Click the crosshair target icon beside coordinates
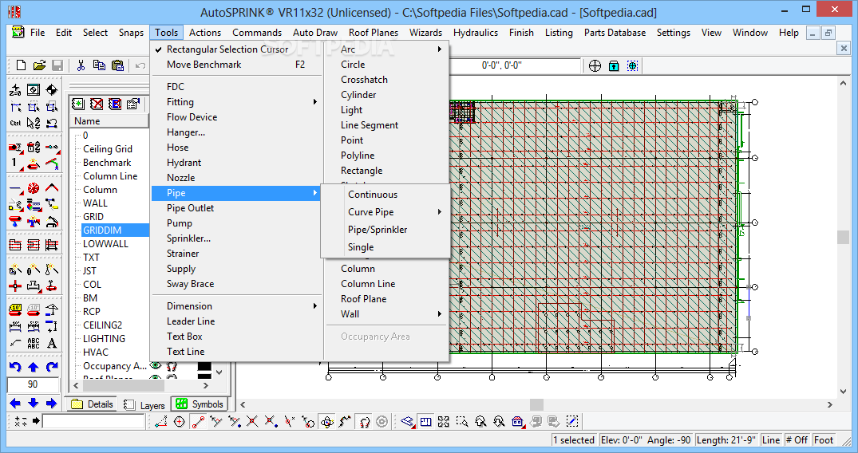The width and height of the screenshot is (858, 453). (x=595, y=66)
